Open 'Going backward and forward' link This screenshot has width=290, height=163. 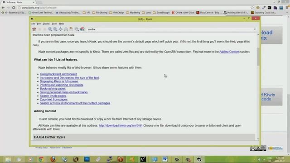pyautogui.click(x=58, y=74)
